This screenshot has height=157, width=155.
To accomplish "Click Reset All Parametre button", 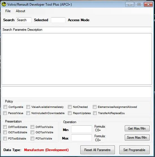I will (x=97, y=150).
